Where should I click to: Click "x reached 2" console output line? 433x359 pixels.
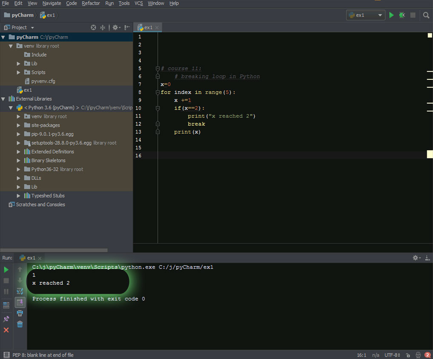[51, 283]
